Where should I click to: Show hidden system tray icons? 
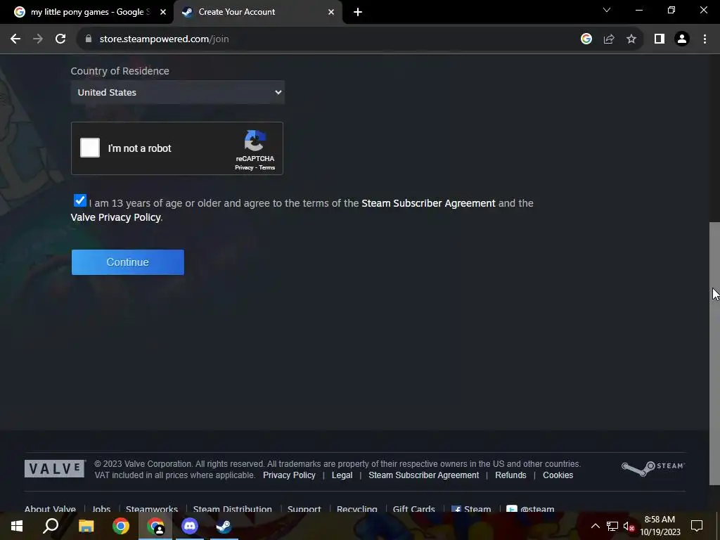(595, 526)
